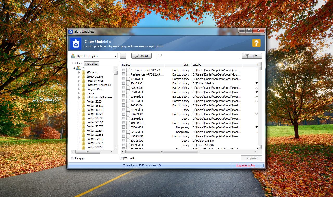333x197 pixels.
Task: Check the box for file 1309Ed01
Action: (124, 145)
